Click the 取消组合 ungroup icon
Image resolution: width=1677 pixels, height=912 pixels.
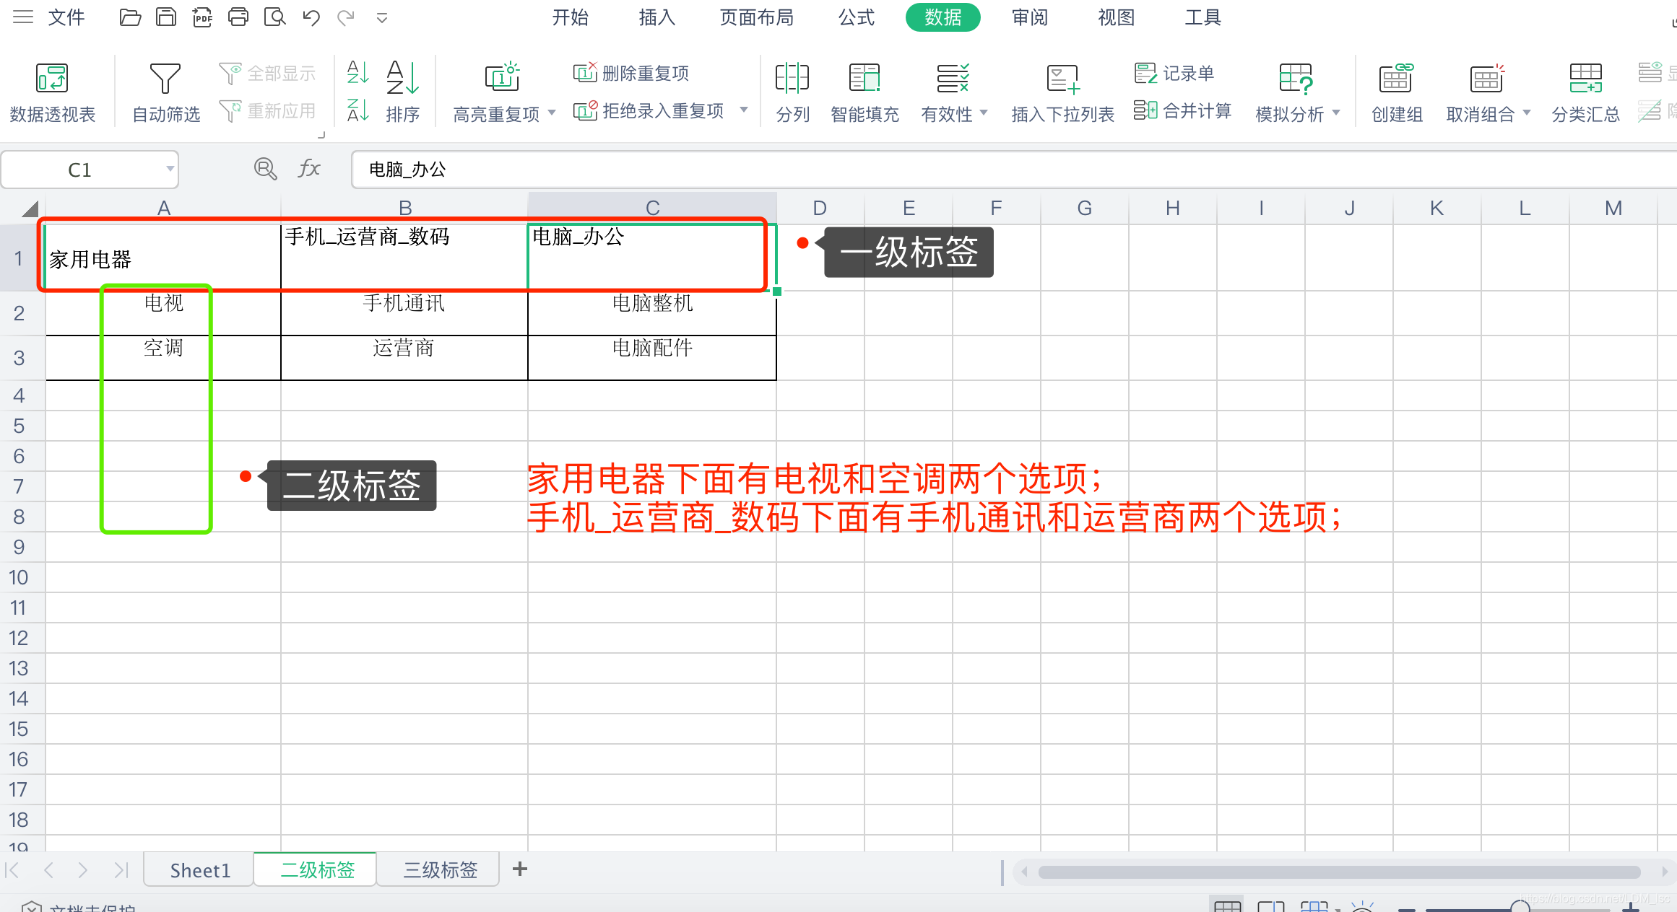pos(1486,77)
